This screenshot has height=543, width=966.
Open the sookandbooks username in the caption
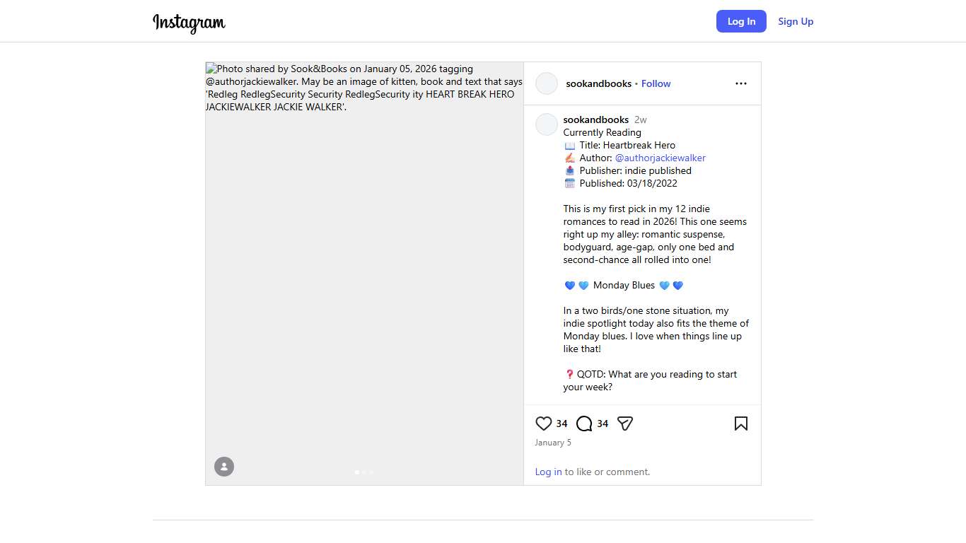pos(595,119)
